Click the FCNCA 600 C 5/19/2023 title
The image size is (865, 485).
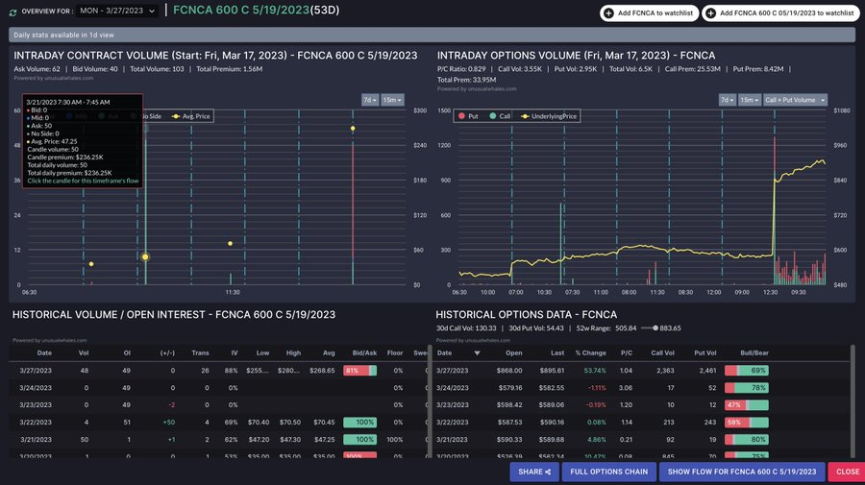click(x=241, y=10)
